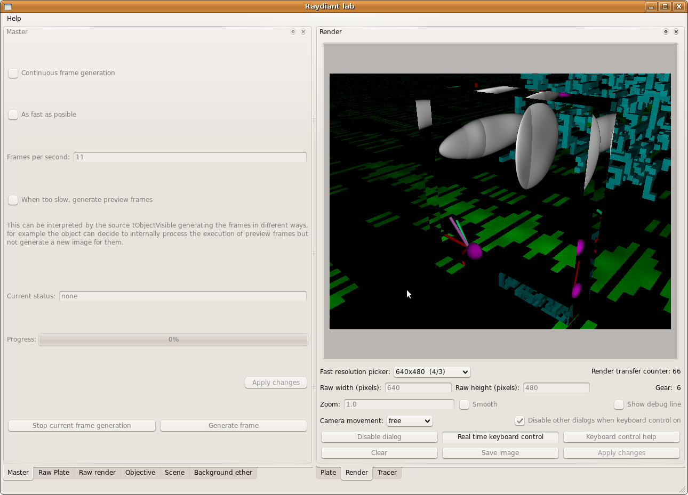Viewport: 688px width, 495px height.
Task: Open the Fast resolution picker dropdown
Action: (432, 372)
